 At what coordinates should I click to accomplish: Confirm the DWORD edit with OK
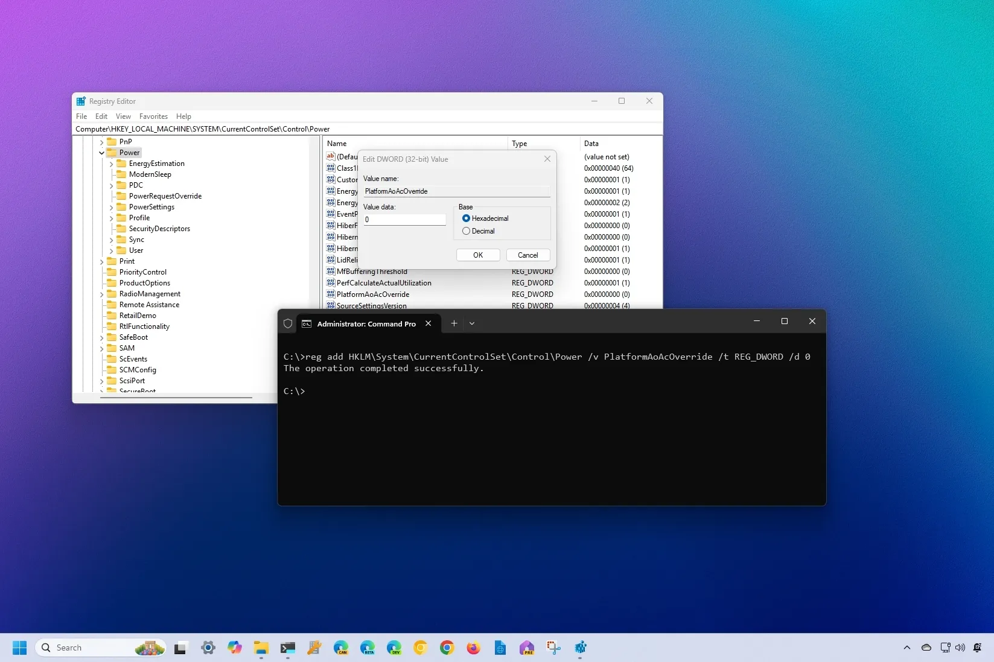477,255
